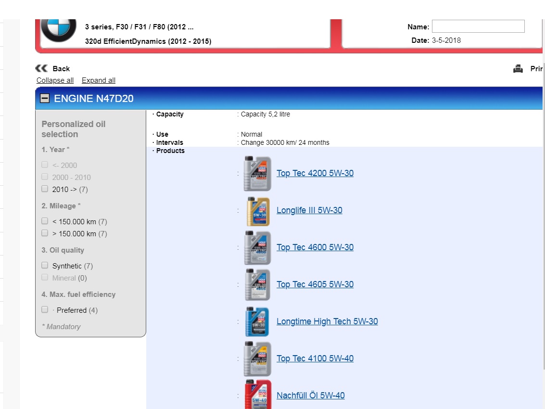Click the Top Tec 4200 bottle image
Image resolution: width=545 pixels, height=409 pixels.
pos(257,174)
